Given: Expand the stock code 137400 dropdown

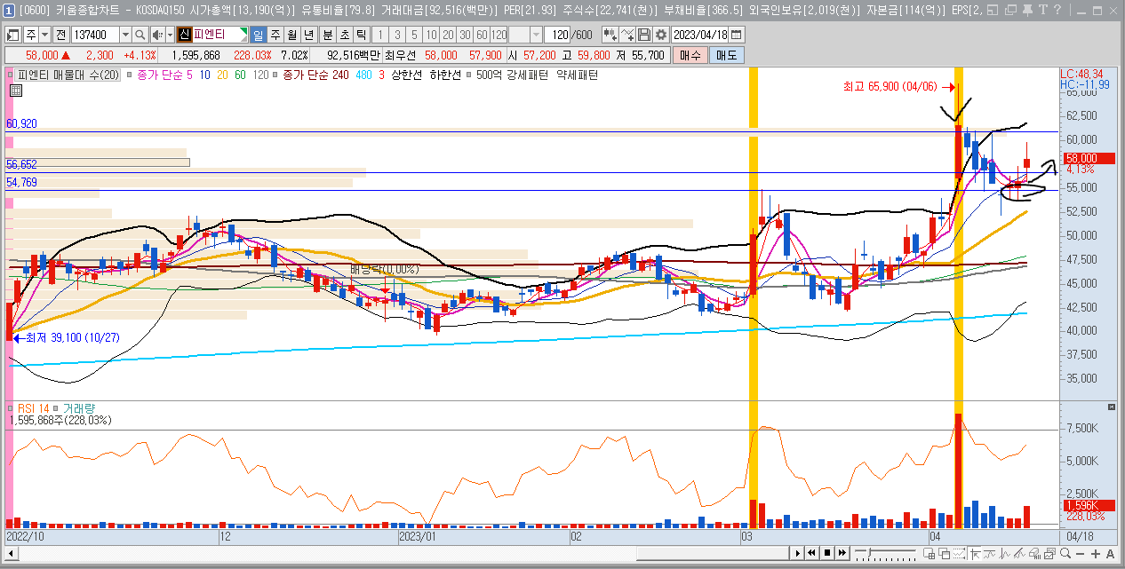Looking at the screenshot, I should (x=126, y=35).
